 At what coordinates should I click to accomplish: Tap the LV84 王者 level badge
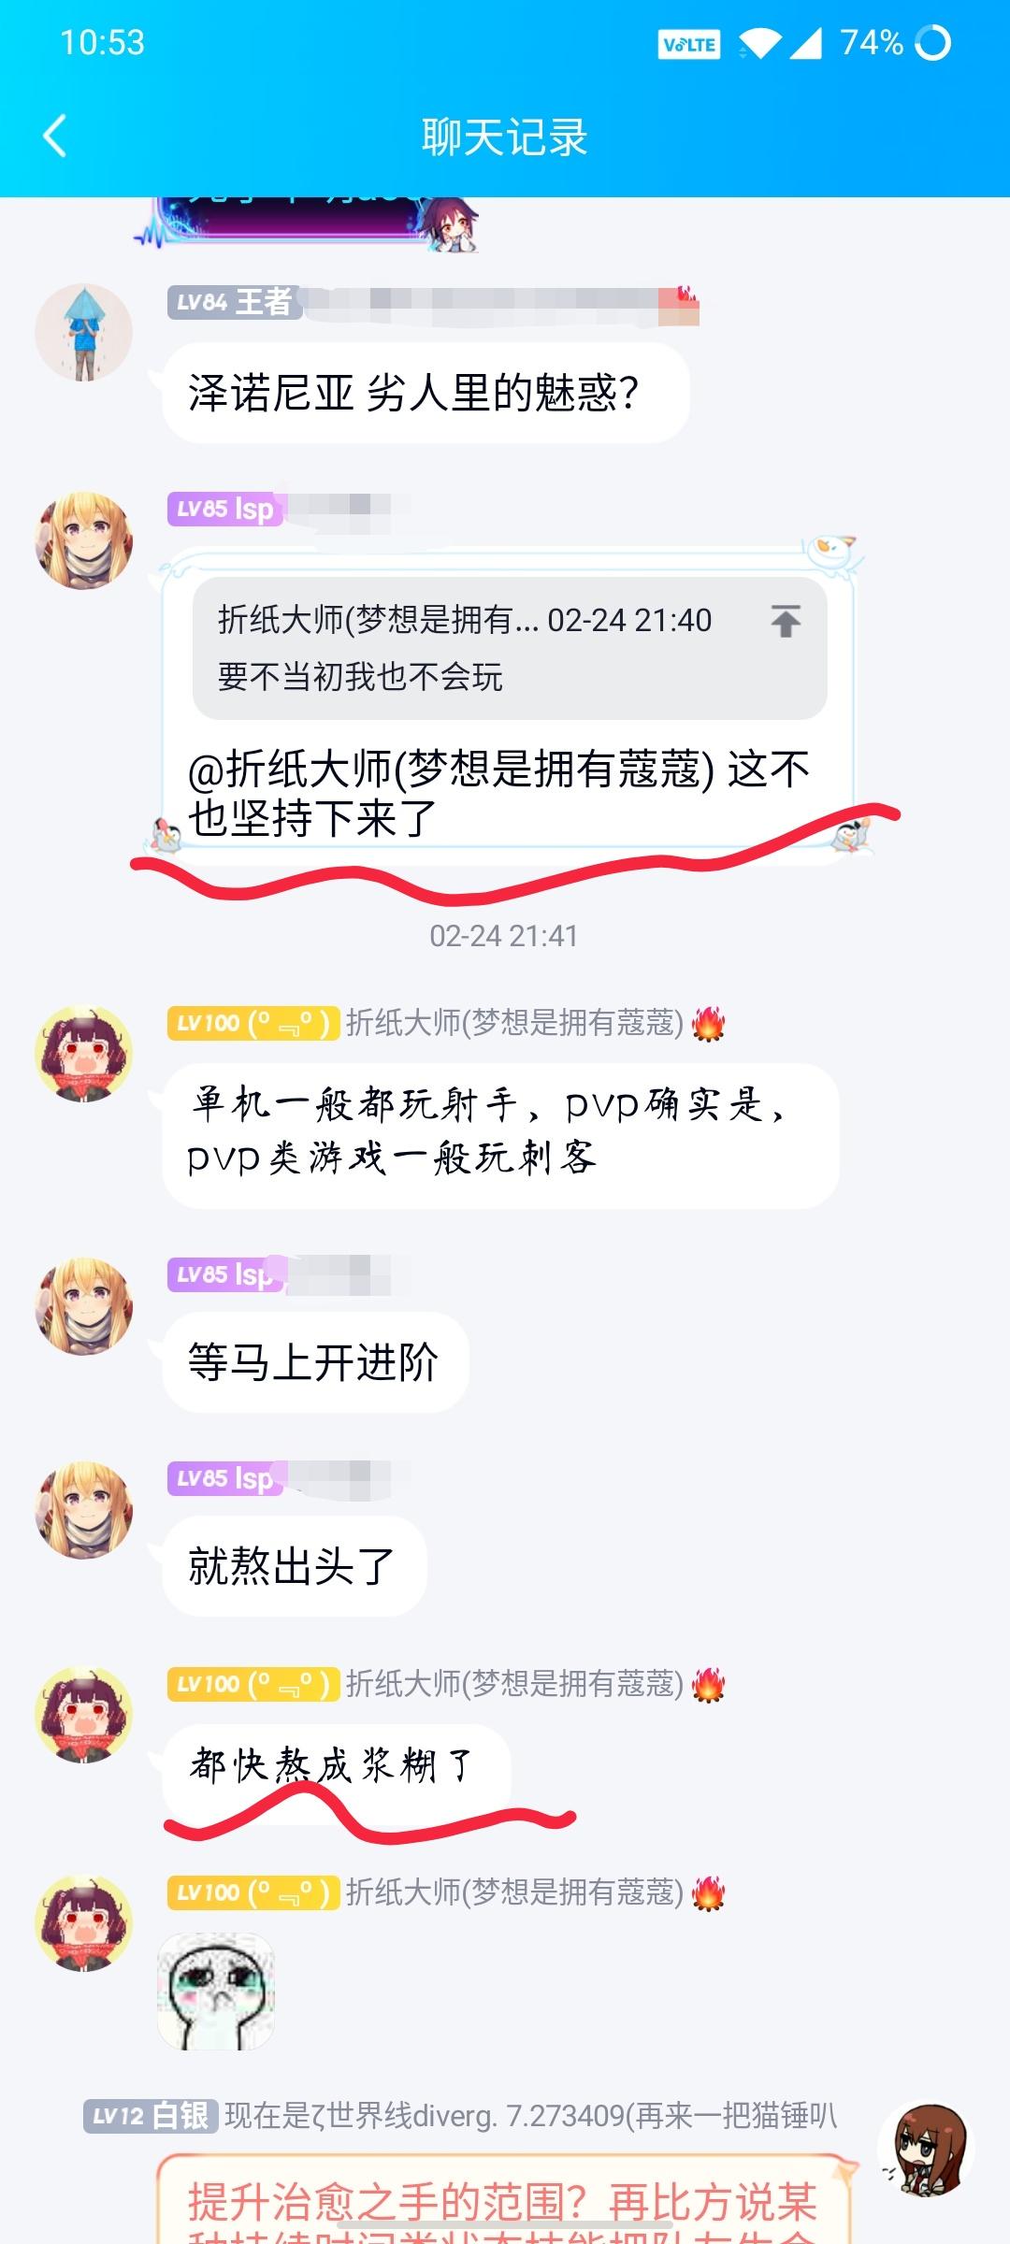(x=234, y=302)
